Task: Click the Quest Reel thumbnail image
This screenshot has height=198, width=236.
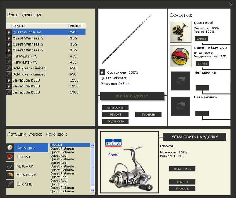Action: coord(181,32)
